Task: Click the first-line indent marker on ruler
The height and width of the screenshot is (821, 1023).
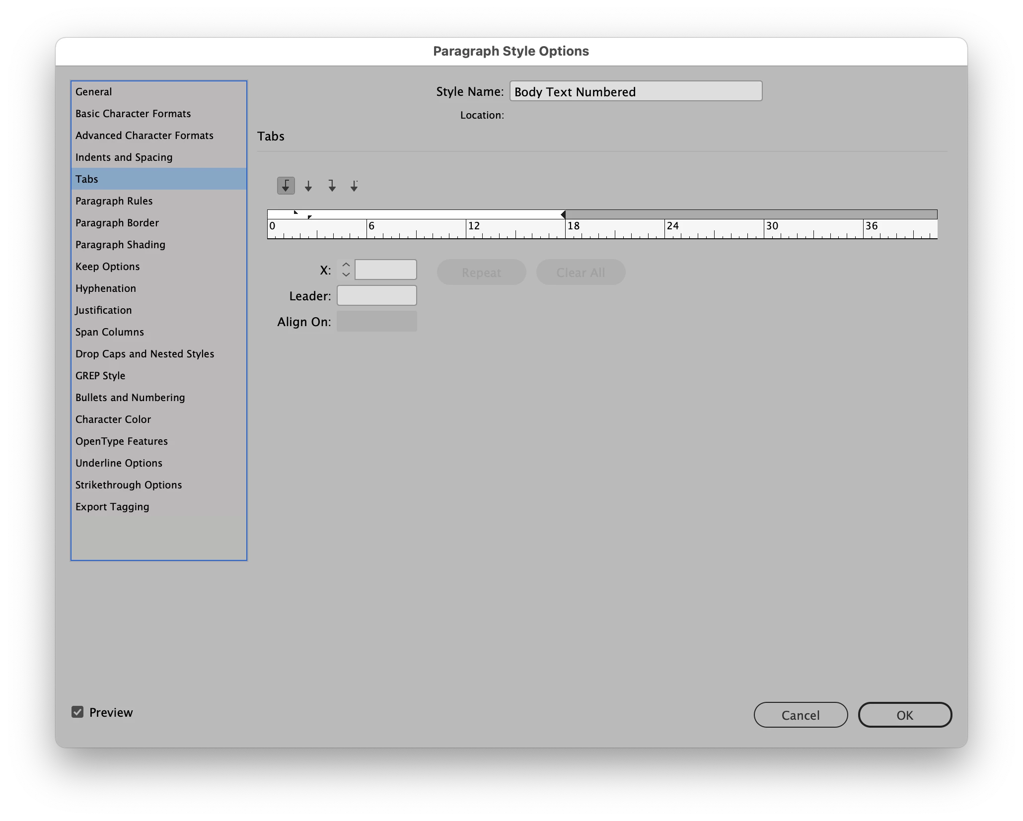Action: (x=295, y=212)
